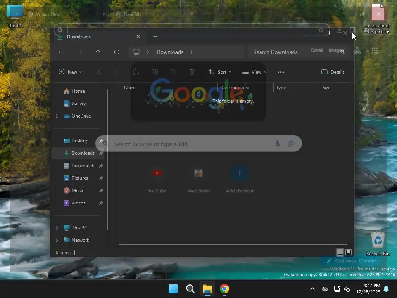Viewport: 397px width, 298px height.
Task: Click the PC icon in address bar
Action: [136, 52]
